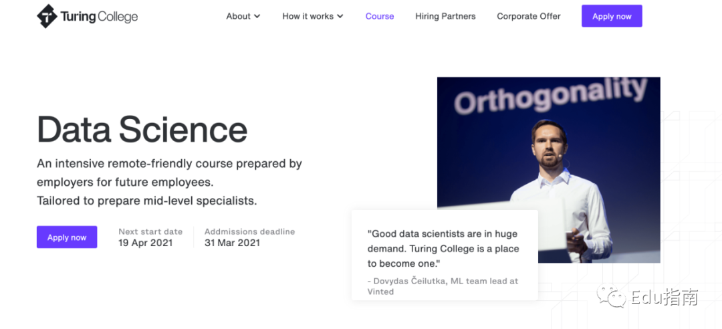Go to the Course page

(380, 16)
